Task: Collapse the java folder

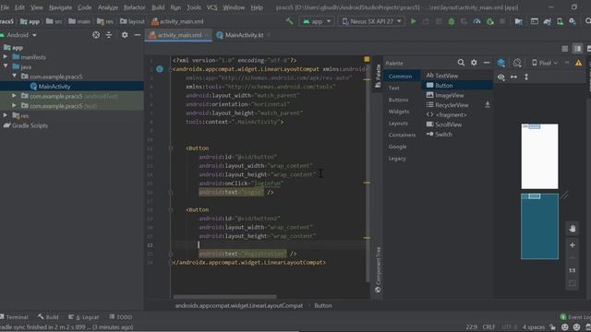Action: pos(6,66)
